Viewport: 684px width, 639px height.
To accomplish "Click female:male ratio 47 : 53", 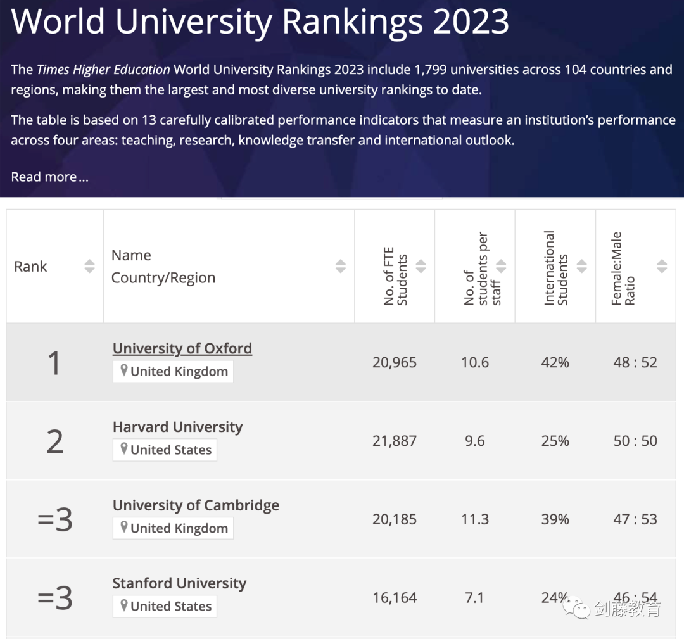I will coord(635,519).
